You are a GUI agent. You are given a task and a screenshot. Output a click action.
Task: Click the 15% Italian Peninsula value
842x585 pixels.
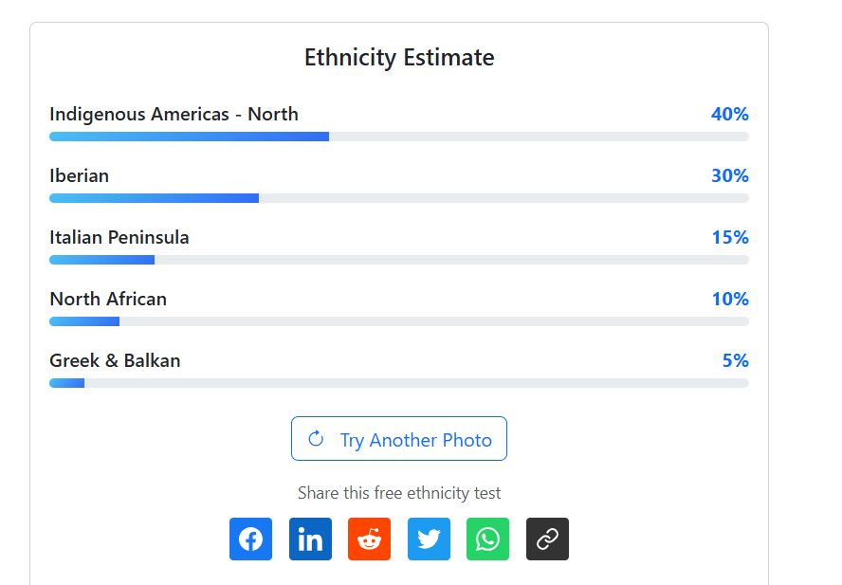730,238
